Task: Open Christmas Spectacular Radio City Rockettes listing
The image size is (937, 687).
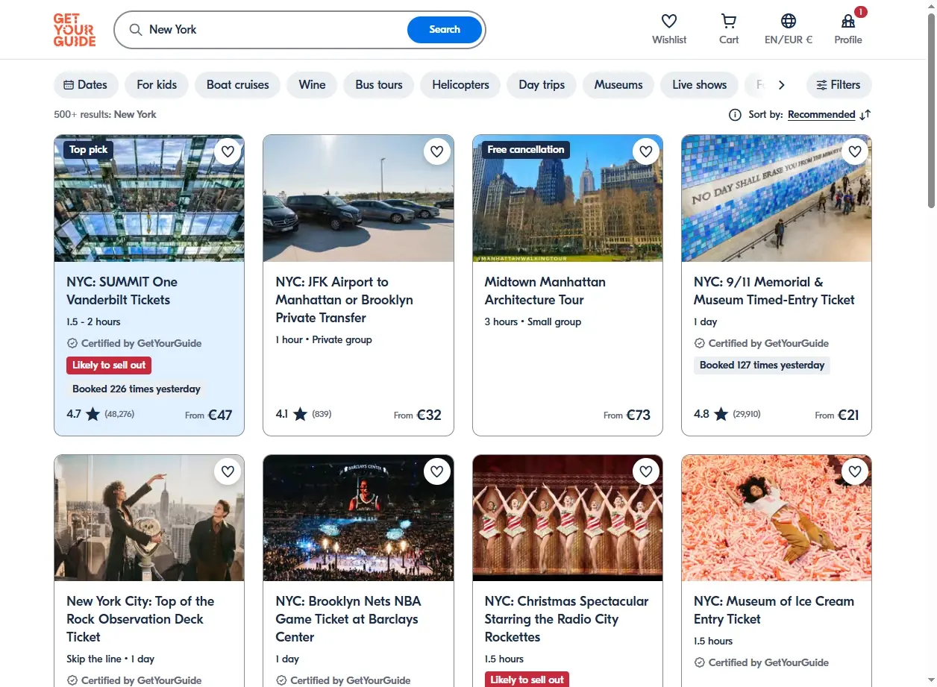Action: point(566,619)
